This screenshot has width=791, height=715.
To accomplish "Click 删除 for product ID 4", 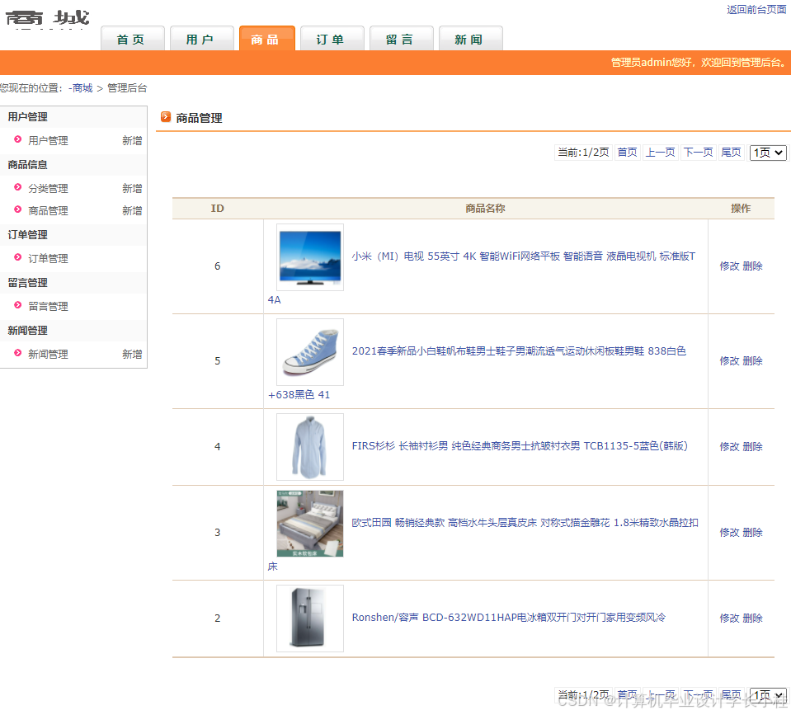I will click(752, 447).
